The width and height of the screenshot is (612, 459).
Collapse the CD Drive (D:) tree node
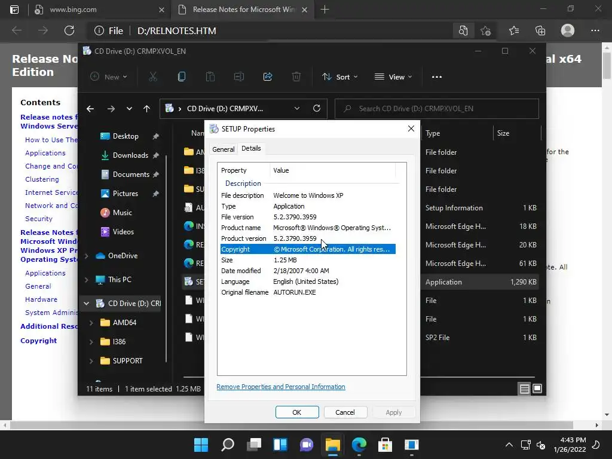(87, 303)
